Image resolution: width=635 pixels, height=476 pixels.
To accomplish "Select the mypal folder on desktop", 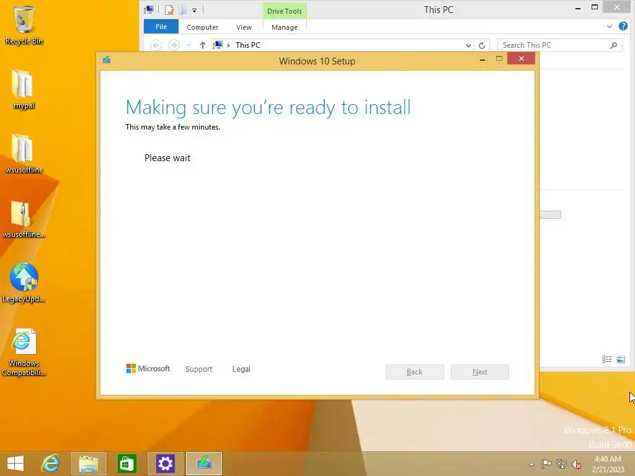I will (24, 89).
